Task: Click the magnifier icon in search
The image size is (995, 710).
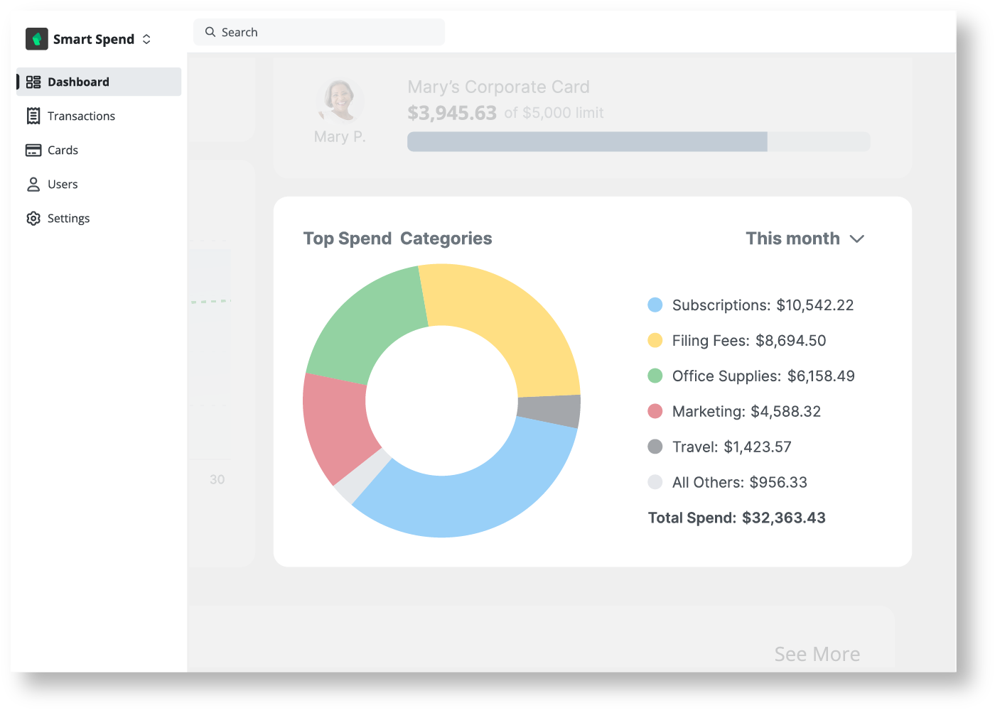Action: [210, 32]
